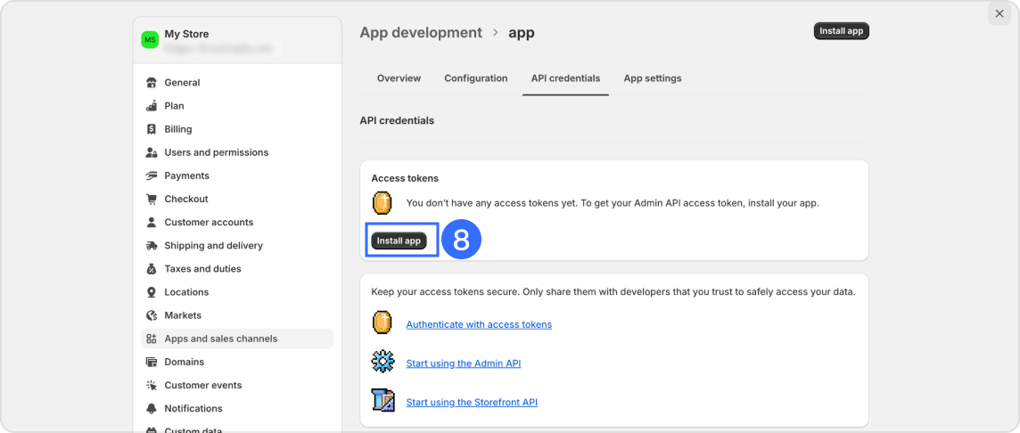Click the Payments card icon

pyautogui.click(x=152, y=176)
